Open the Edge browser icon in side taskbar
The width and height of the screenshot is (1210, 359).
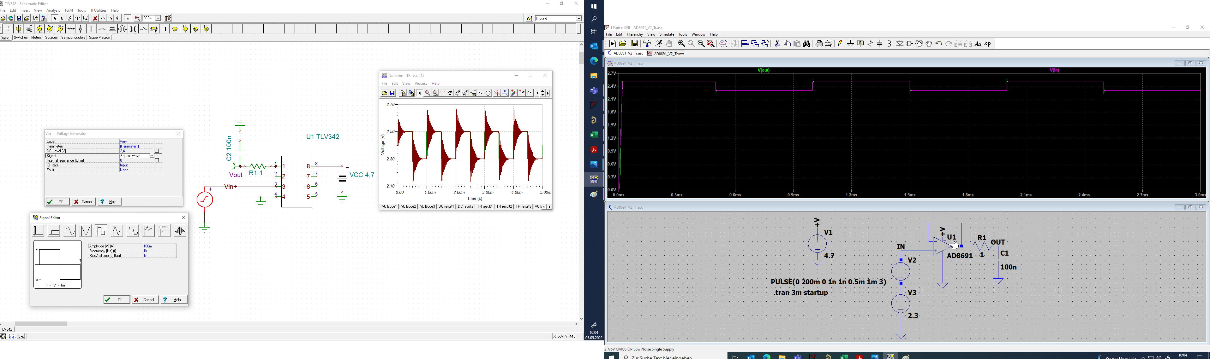(594, 61)
